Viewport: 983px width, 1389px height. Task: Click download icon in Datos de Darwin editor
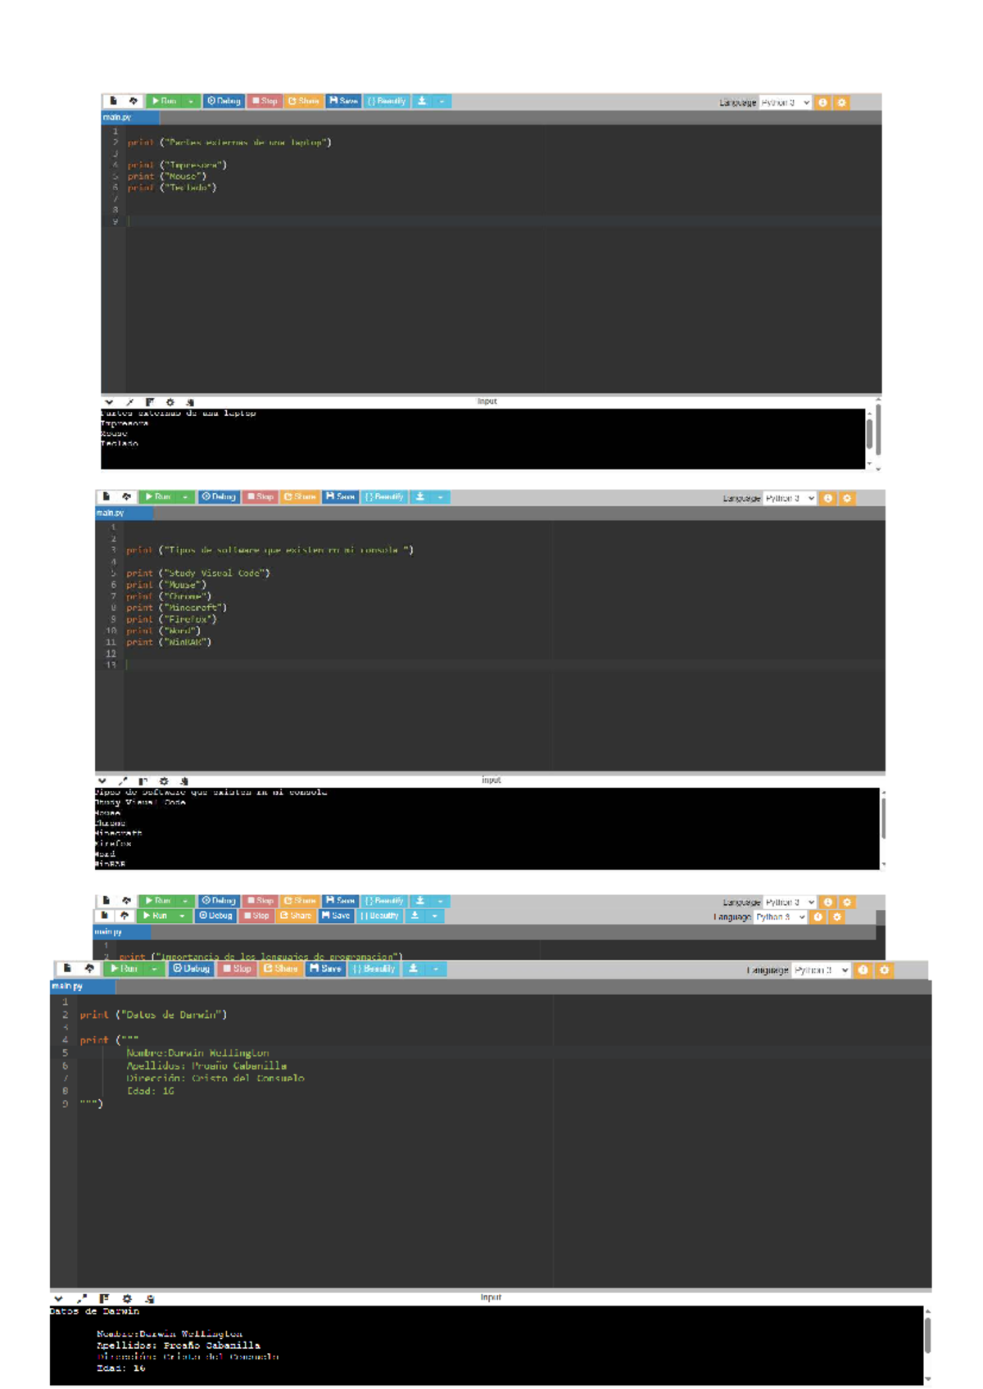pos(414,968)
